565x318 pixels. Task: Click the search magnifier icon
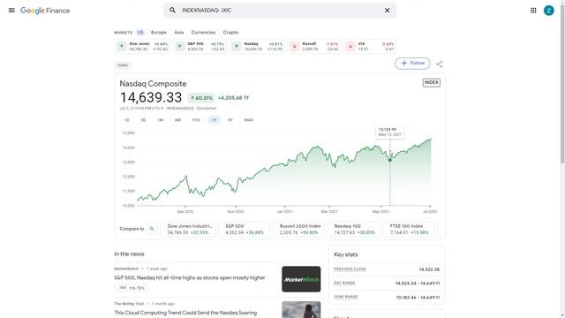(173, 11)
